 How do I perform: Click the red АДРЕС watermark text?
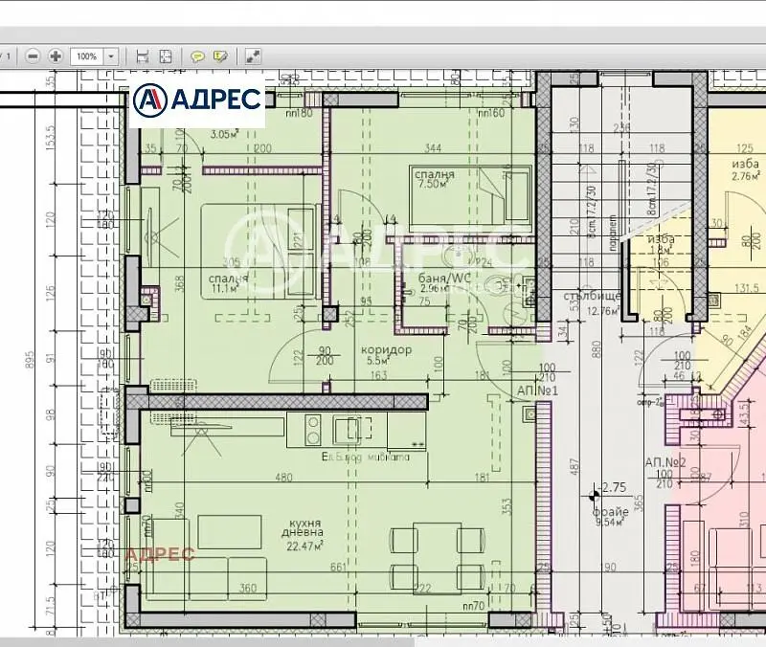point(160,554)
